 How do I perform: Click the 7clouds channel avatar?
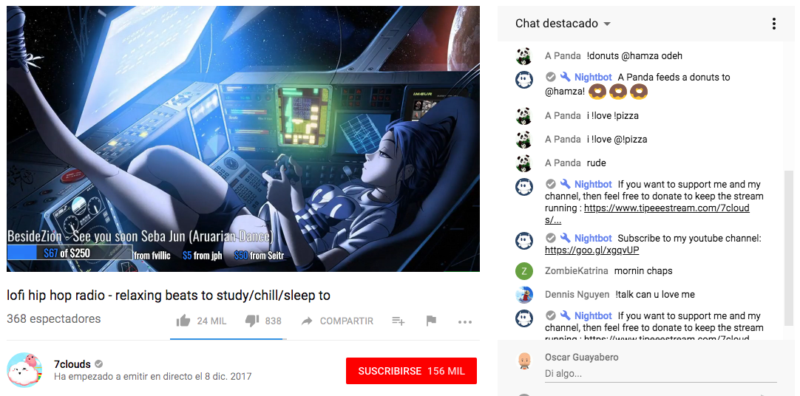coord(24,369)
